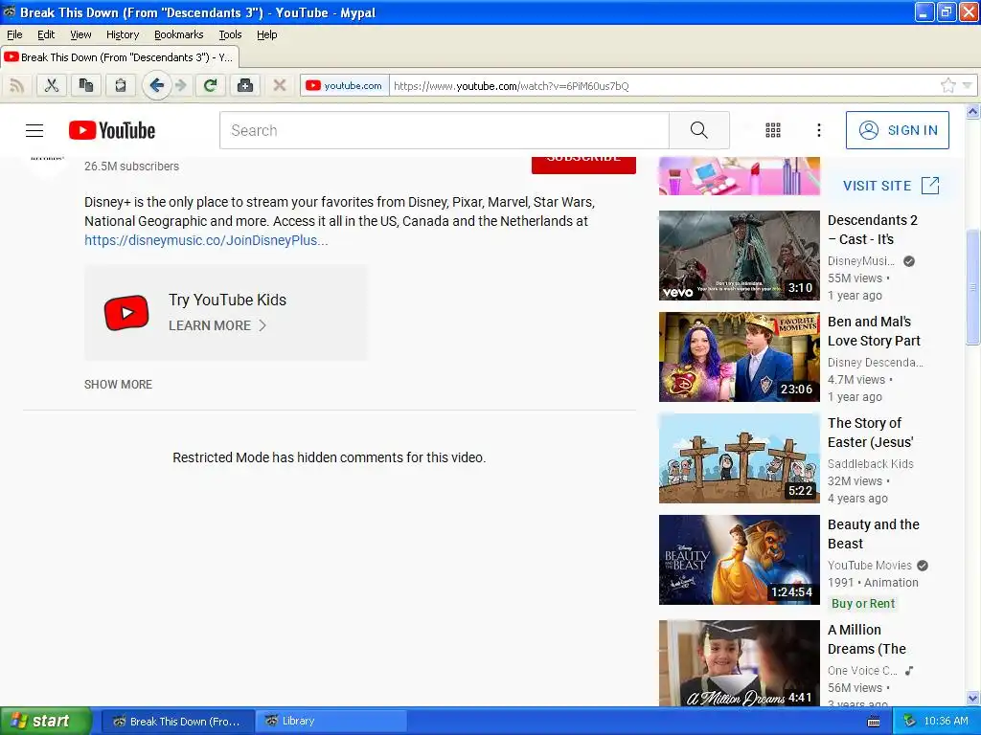Click the 'Descendants 2 – Cast - It's' title
The width and height of the screenshot is (981, 735).
tap(872, 230)
